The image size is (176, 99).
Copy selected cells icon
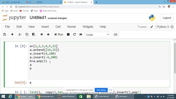tap(27, 34)
